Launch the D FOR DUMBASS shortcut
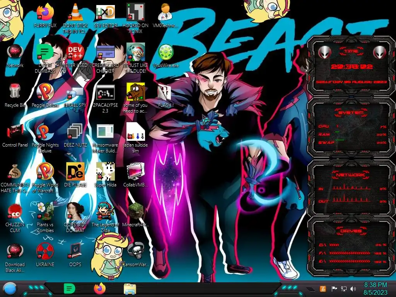Screen dimensions: 396x297 [45, 52]
